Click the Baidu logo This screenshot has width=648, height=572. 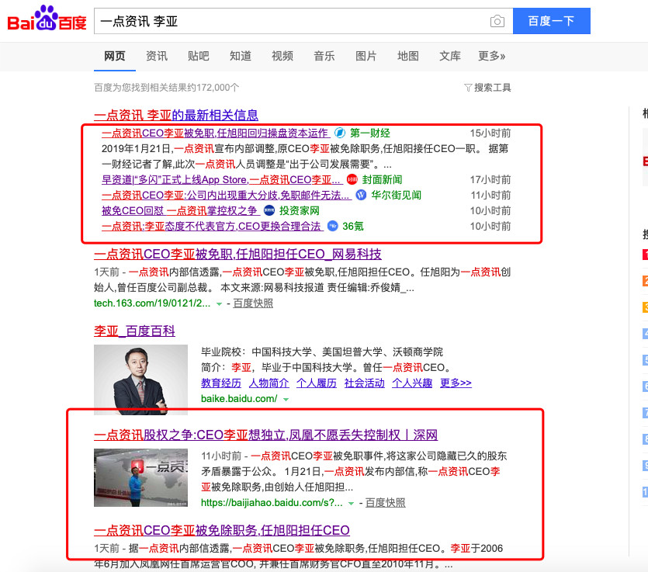tap(47, 19)
